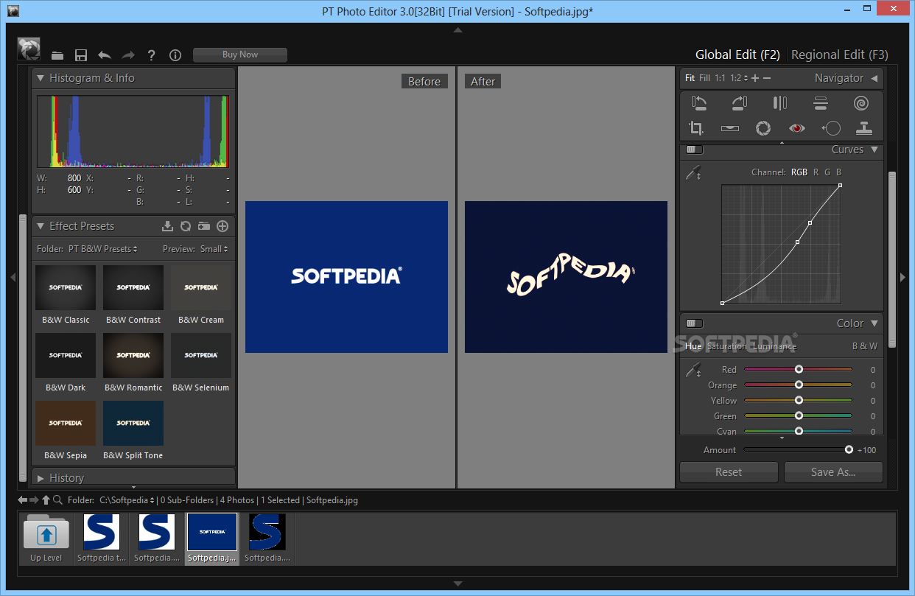Pick the Curves eyedropper target tool

coord(693,173)
